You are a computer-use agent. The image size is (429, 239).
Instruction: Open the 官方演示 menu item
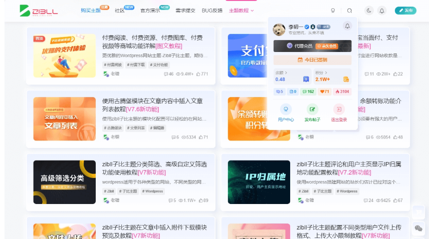pyautogui.click(x=150, y=10)
